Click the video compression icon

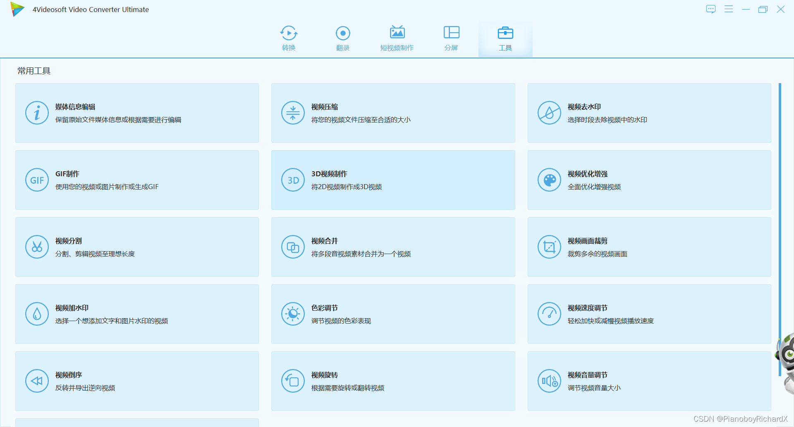click(x=293, y=113)
